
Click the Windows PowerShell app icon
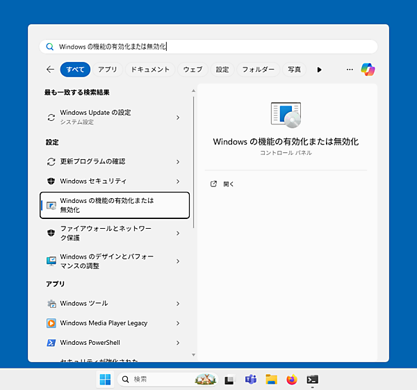click(x=51, y=343)
